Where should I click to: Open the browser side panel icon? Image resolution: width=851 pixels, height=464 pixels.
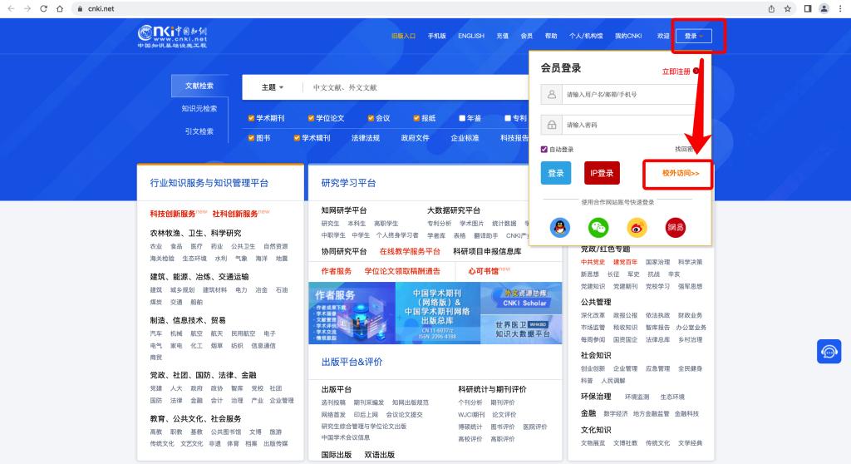[x=808, y=8]
